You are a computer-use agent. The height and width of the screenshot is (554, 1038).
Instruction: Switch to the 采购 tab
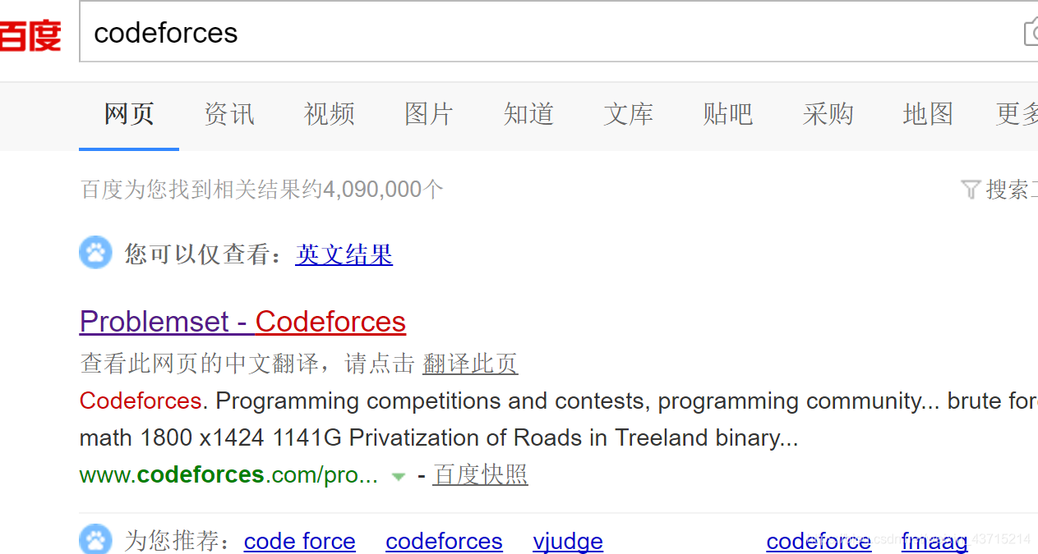(828, 113)
